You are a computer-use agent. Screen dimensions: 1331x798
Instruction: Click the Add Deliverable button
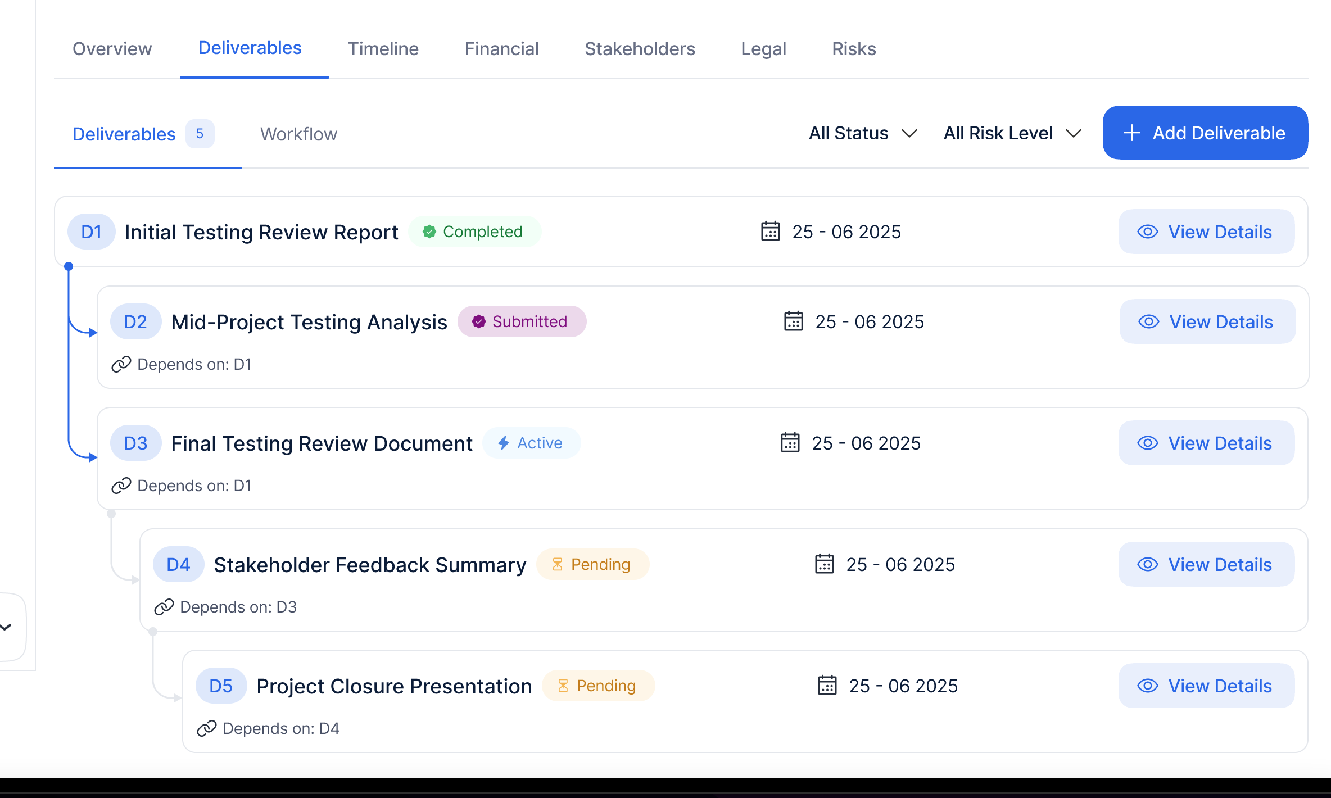(1205, 133)
